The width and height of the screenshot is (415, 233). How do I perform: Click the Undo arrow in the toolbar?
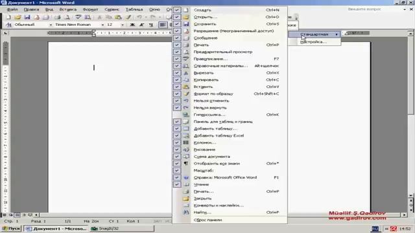pos(139,17)
